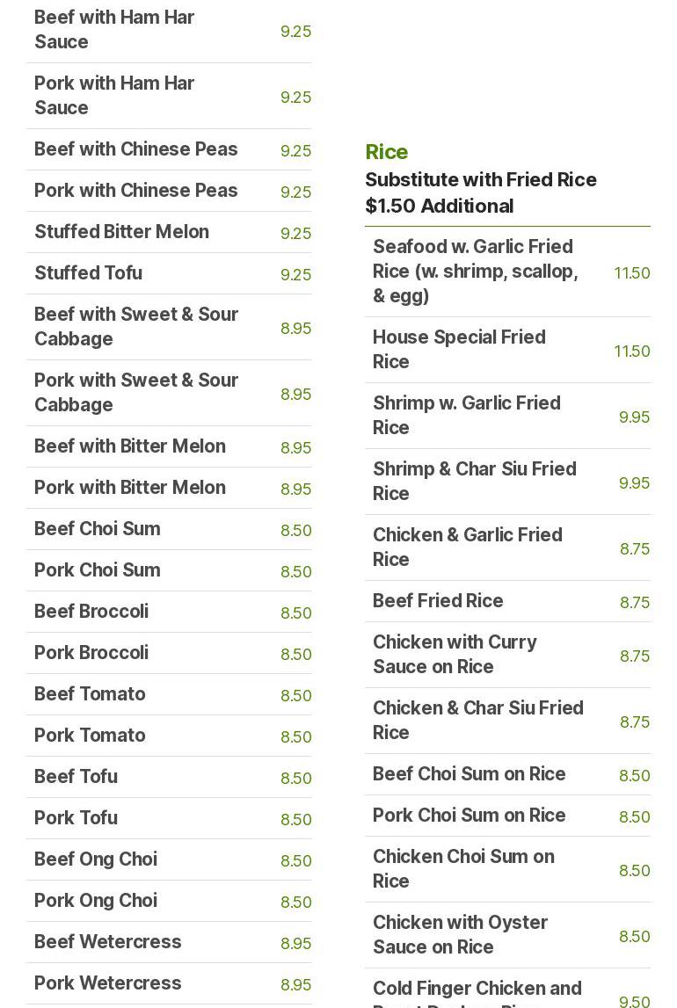
Task: Choose Shrimp & Char Siu Fried Rice
Action: click(x=474, y=482)
